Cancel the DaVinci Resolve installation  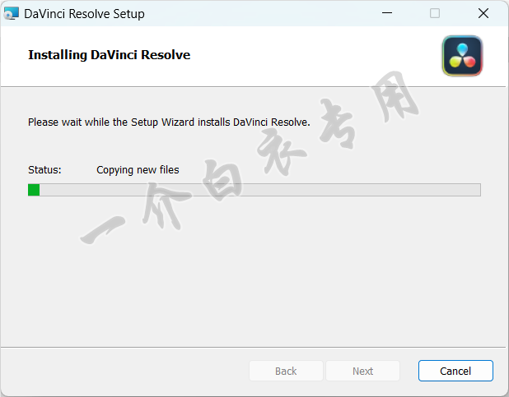[455, 371]
